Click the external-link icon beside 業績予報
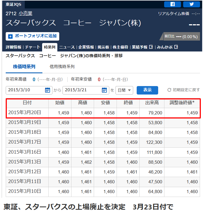203x213 pixels. pos(151,47)
